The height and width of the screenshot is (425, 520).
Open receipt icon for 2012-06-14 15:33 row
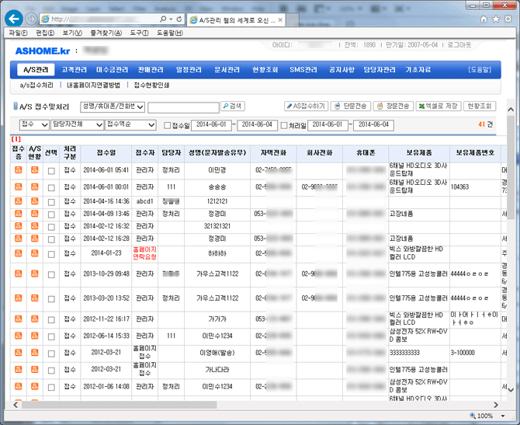(19, 336)
